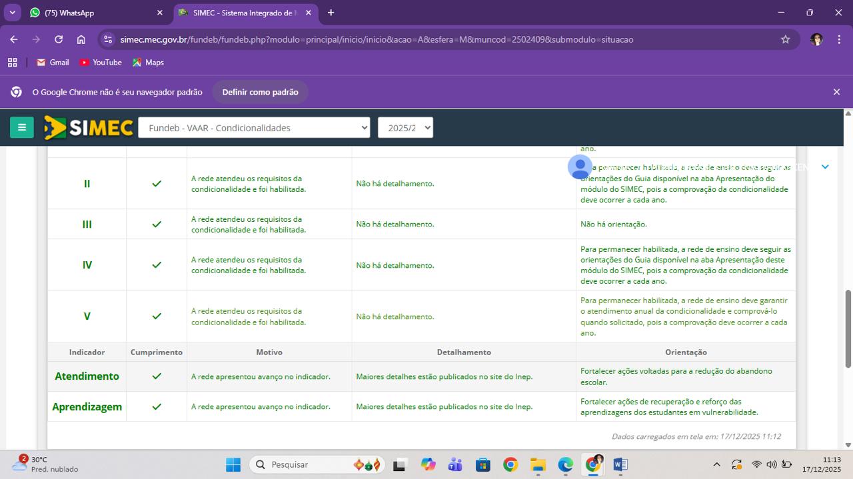Open the YouTube bookmark
Screen dimensions: 853x479
(101, 62)
